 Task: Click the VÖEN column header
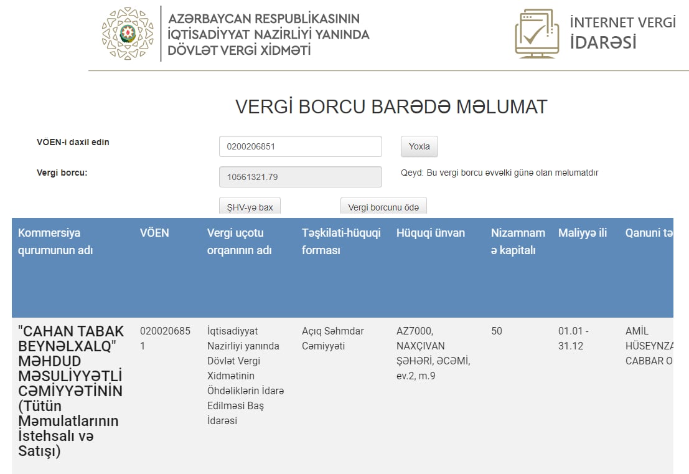point(154,233)
